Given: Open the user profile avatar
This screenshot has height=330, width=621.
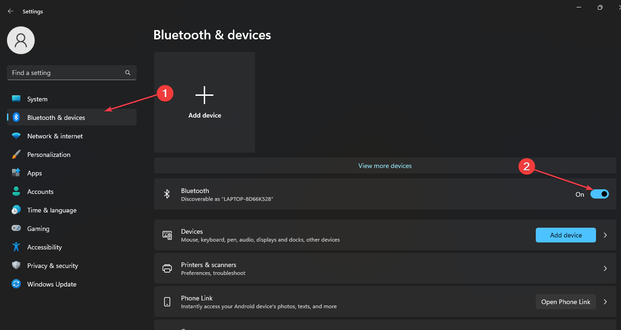Looking at the screenshot, I should click(x=21, y=40).
